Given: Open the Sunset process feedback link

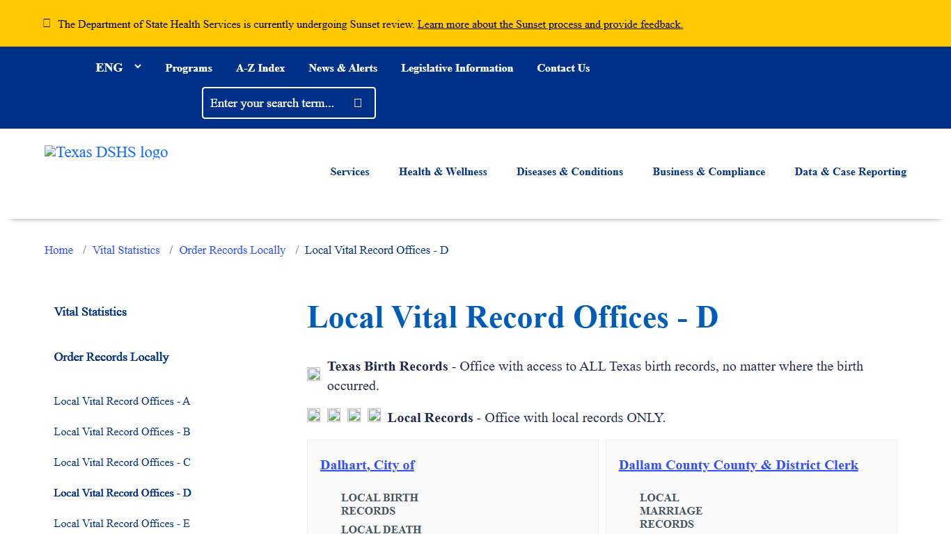Looking at the screenshot, I should (549, 24).
